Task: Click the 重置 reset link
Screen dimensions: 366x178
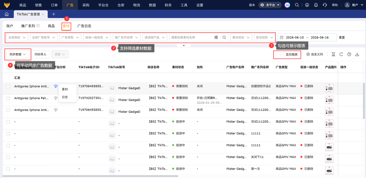Action: [x=342, y=37]
